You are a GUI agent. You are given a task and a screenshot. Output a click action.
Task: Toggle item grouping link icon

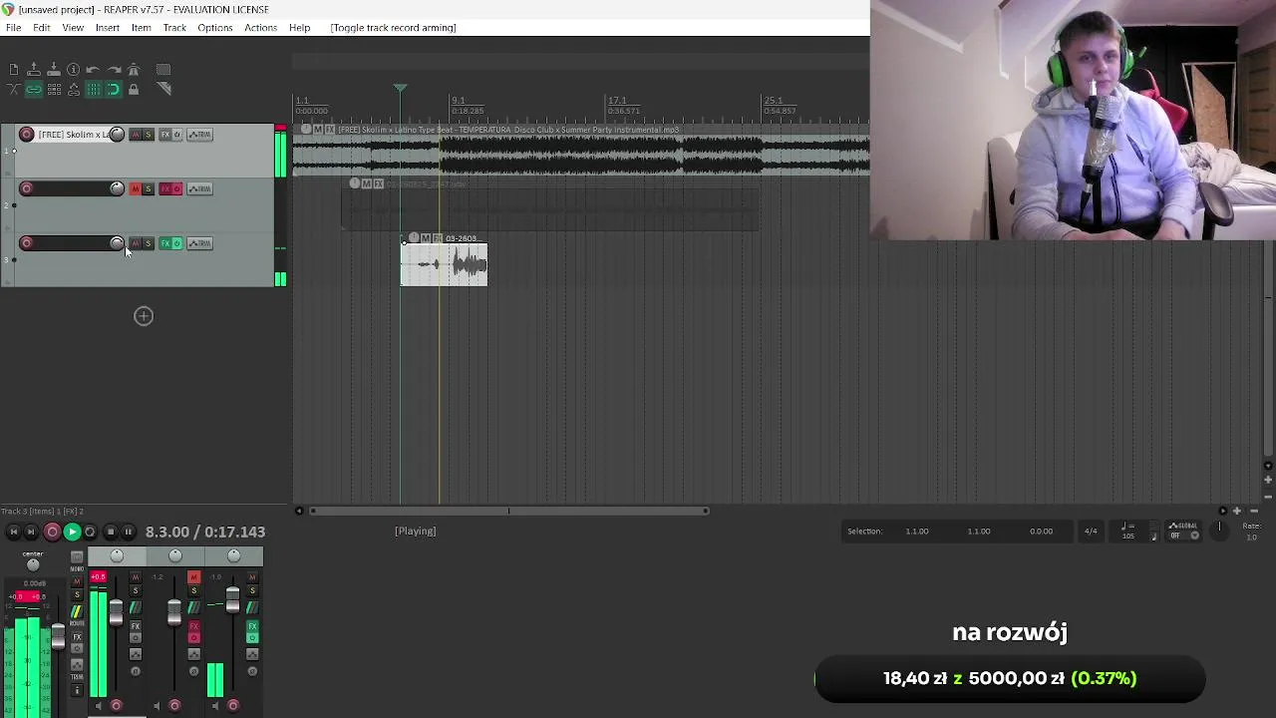click(x=34, y=89)
